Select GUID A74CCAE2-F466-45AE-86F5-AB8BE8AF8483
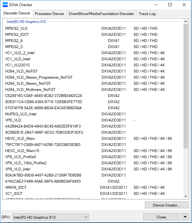This screenshot has width=192, height=223. 93,181
